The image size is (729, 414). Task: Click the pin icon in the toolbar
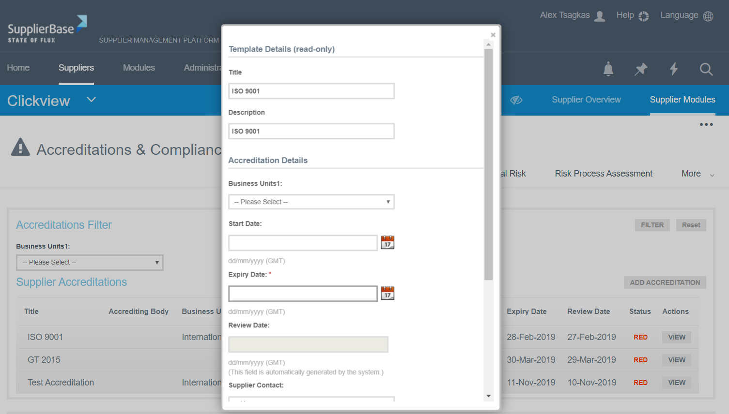click(641, 69)
